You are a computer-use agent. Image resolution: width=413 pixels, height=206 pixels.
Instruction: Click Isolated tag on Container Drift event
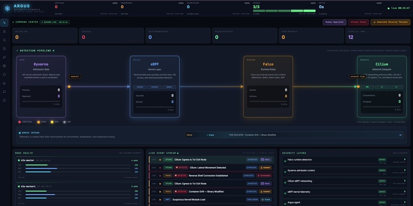coord(265,192)
